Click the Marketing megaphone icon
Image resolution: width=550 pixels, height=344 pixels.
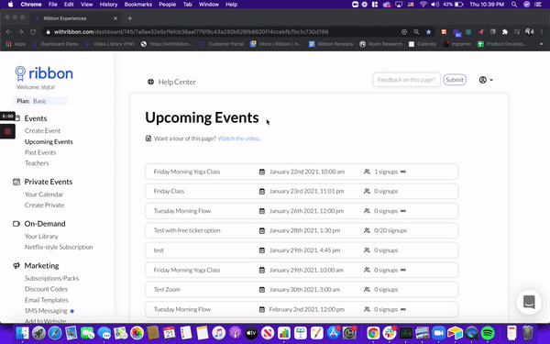[16, 266]
